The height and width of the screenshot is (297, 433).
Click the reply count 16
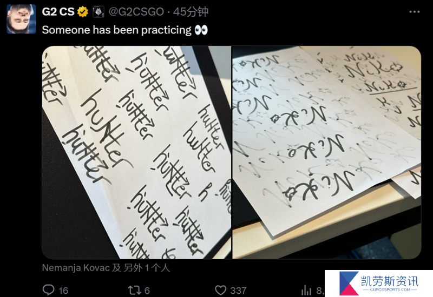(63, 291)
